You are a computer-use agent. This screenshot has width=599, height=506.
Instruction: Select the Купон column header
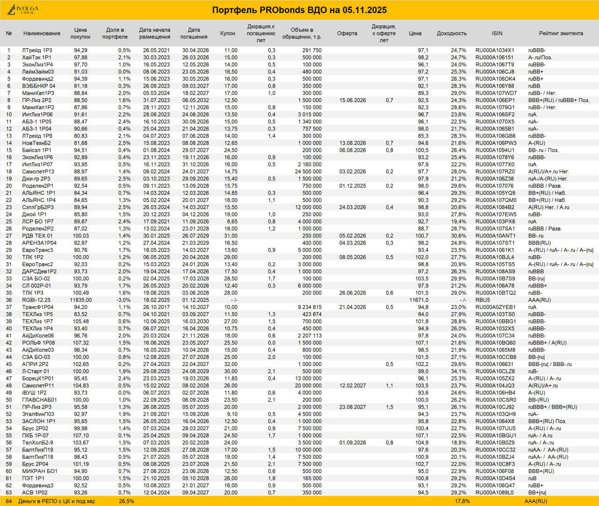[228, 33]
